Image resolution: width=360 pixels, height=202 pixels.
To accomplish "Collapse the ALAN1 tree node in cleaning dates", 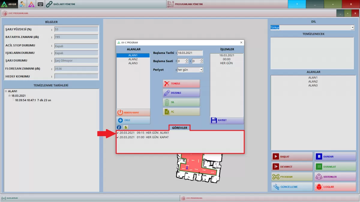I will [6, 91].
